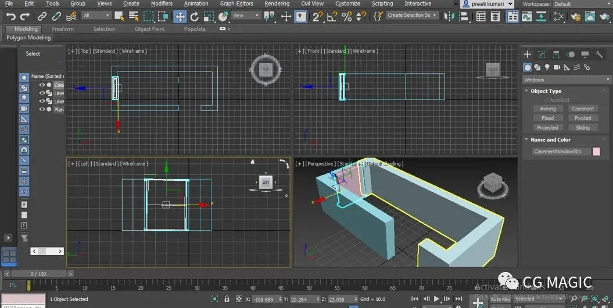Click the Redo arrow in main toolbar

[x=24, y=16]
